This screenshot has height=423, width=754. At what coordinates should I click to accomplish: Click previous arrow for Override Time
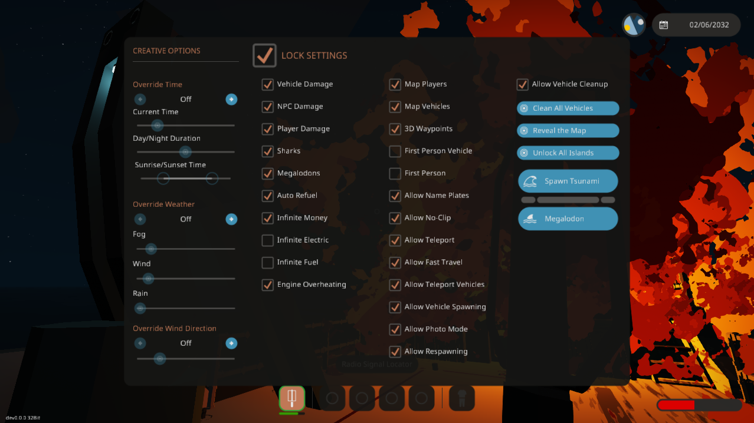pyautogui.click(x=140, y=99)
